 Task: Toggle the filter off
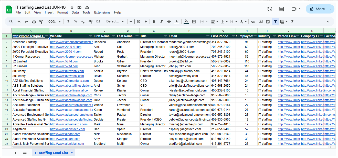275,22
